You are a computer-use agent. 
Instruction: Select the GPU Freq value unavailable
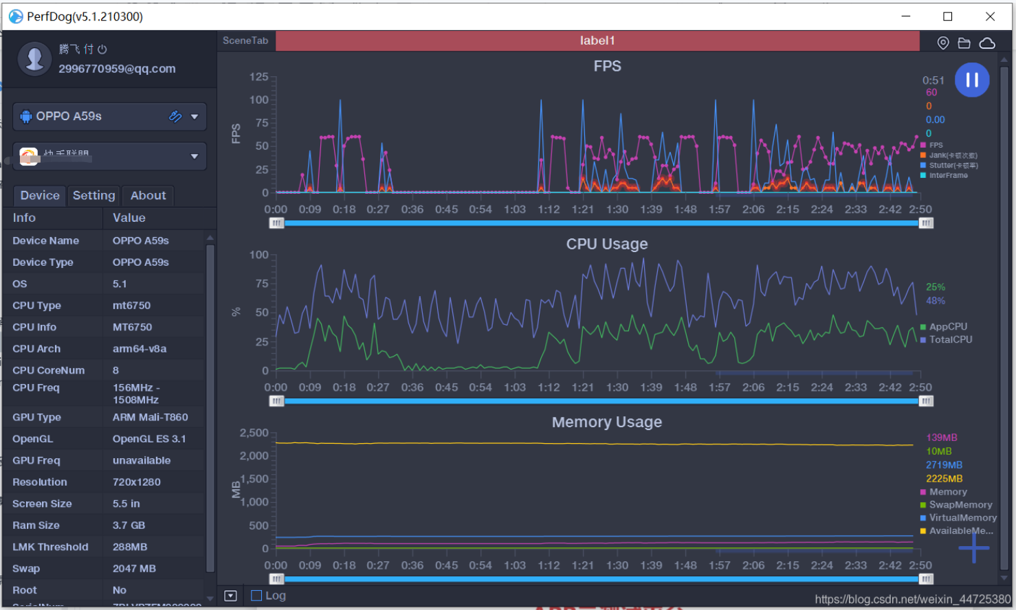[142, 460]
